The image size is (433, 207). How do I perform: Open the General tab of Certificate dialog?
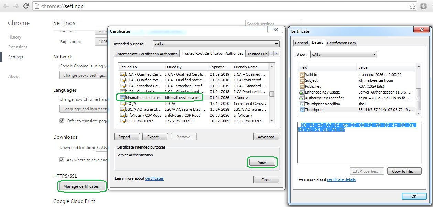[301, 43]
